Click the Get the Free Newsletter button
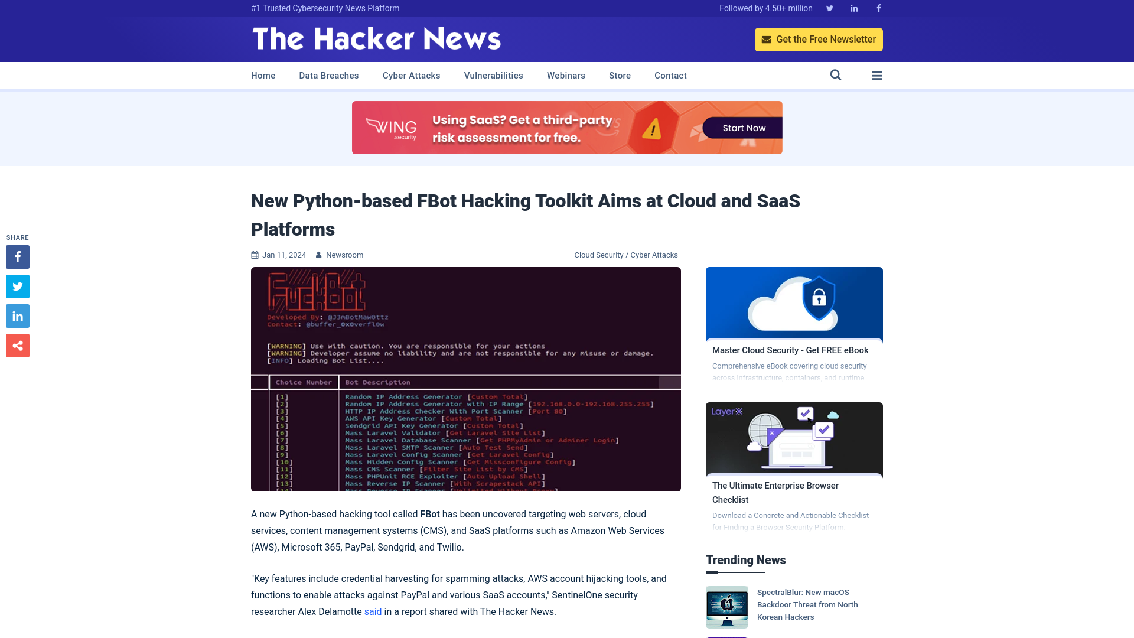The height and width of the screenshot is (638, 1134). click(x=819, y=39)
